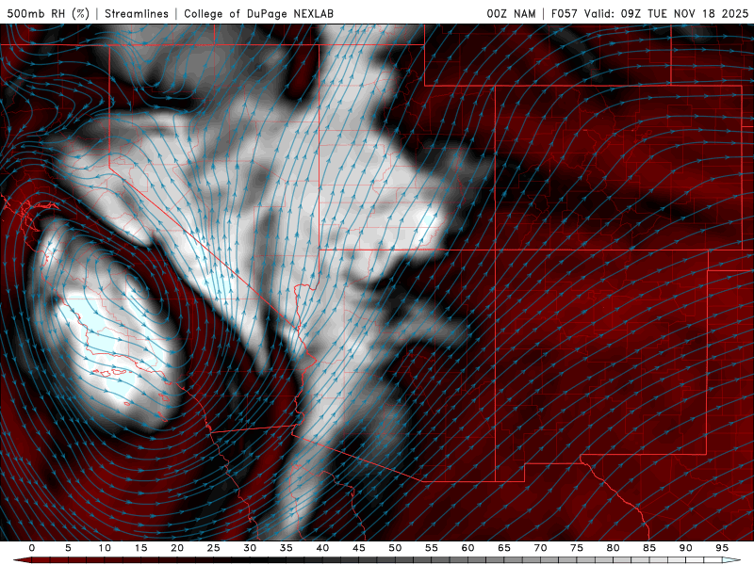The width and height of the screenshot is (754, 565).
Task: Click the '00Z NAM' model run label
Action: point(511,13)
